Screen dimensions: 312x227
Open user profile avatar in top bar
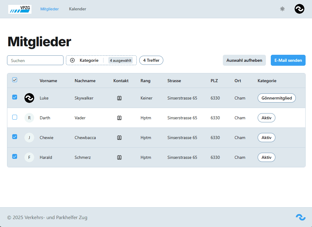coord(299,9)
